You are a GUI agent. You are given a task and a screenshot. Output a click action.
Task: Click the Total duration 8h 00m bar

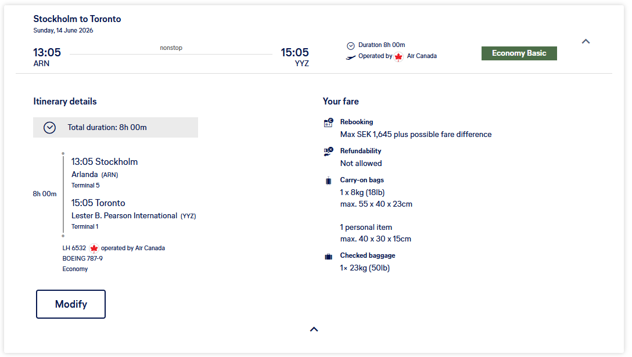116,128
